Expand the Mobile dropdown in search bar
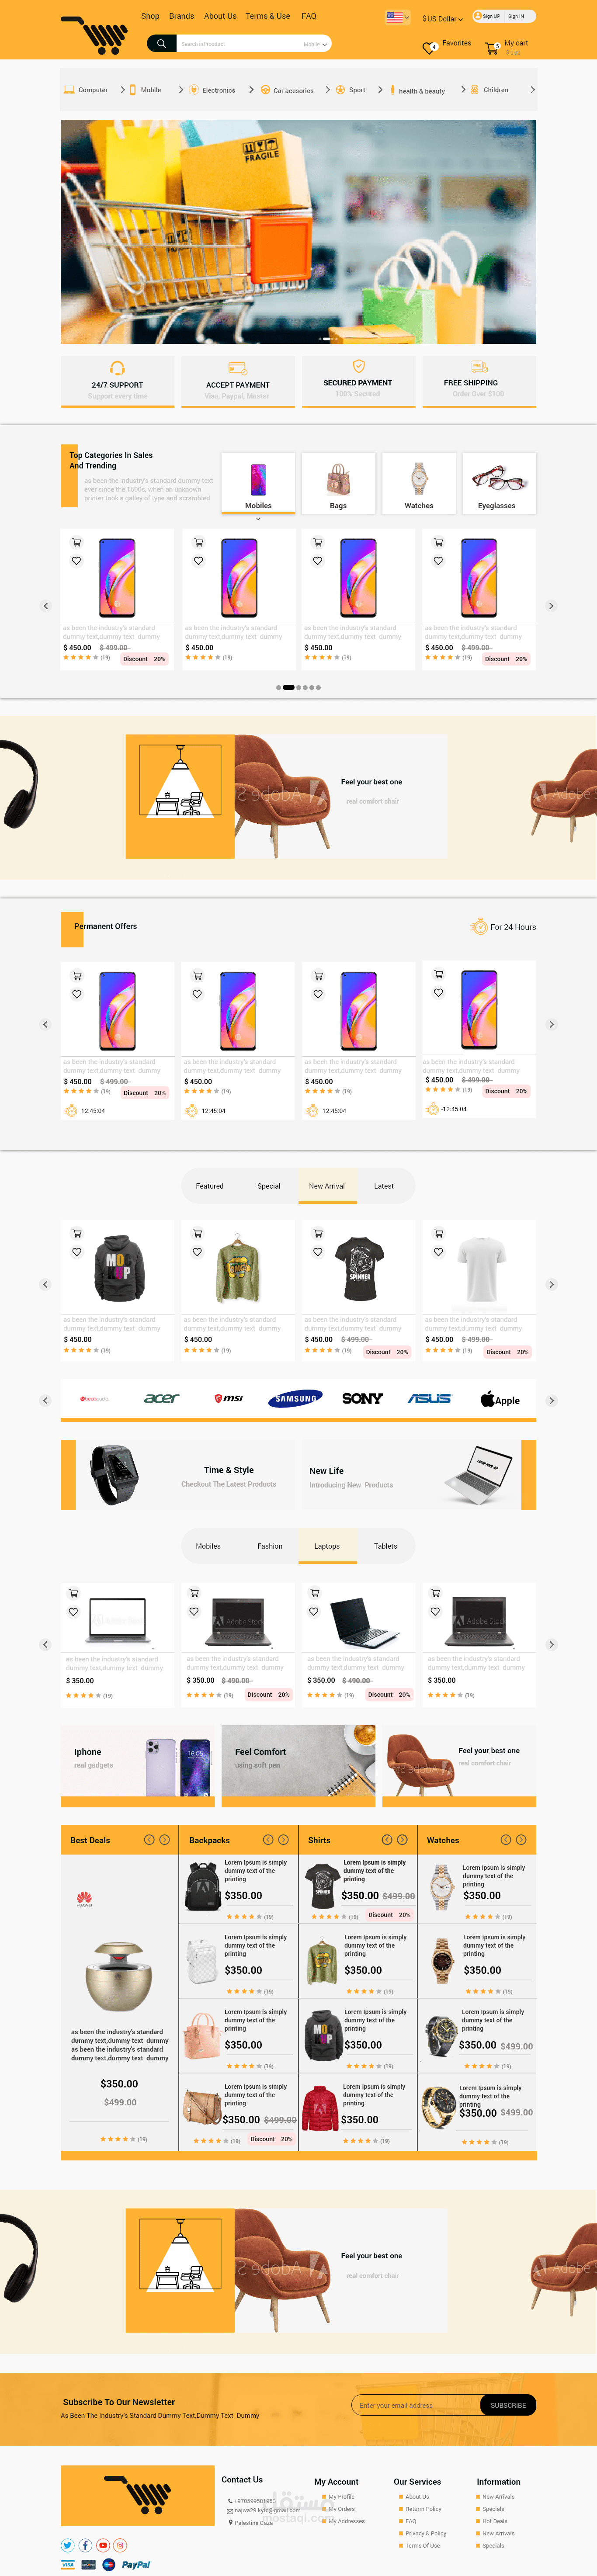 (315, 44)
